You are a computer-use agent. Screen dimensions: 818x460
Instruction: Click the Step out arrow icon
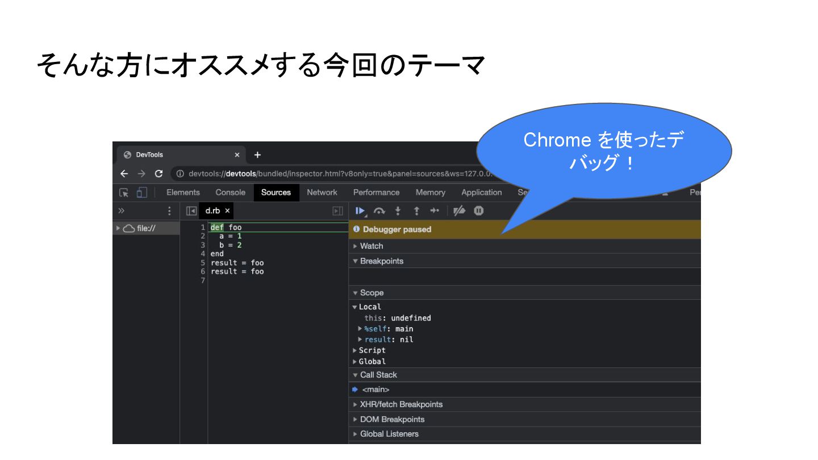[x=416, y=211]
